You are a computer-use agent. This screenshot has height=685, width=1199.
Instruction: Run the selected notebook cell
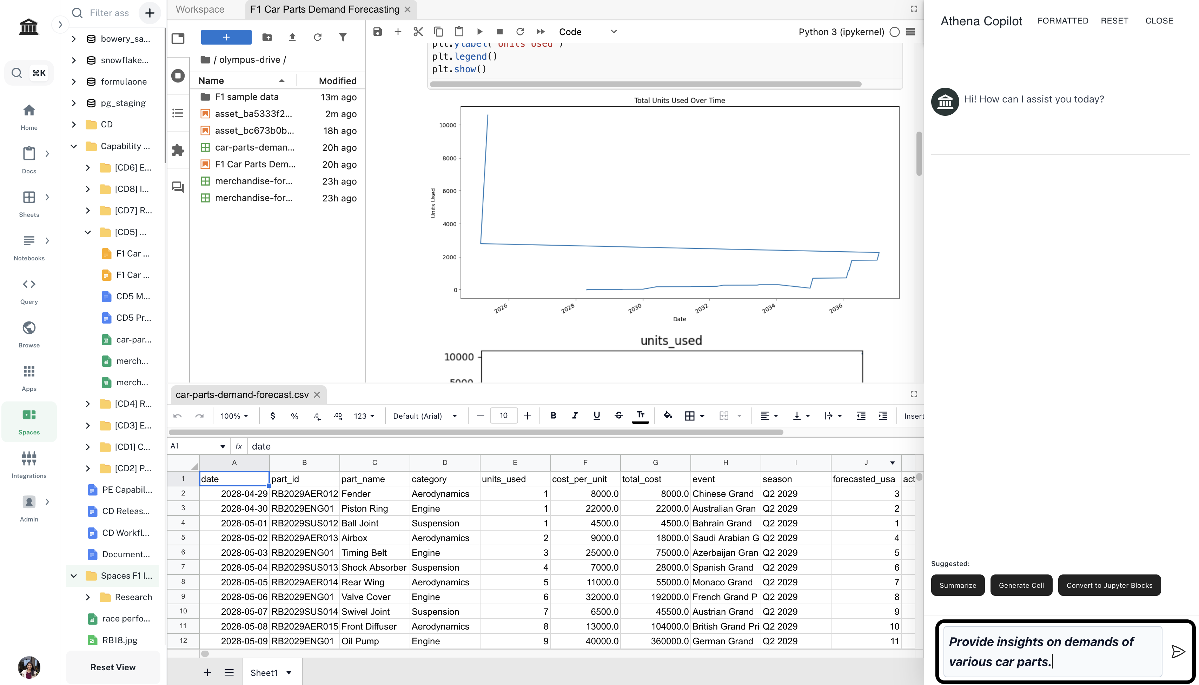[479, 32]
